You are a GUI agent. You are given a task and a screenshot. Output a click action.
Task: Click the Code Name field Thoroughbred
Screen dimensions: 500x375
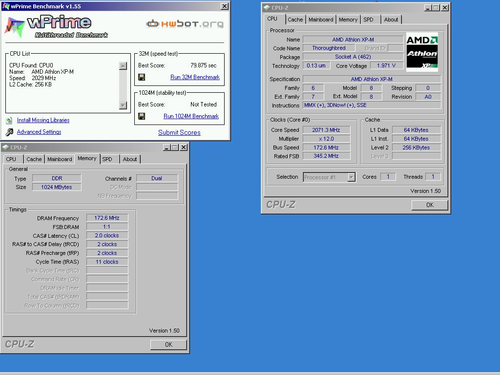click(x=329, y=48)
